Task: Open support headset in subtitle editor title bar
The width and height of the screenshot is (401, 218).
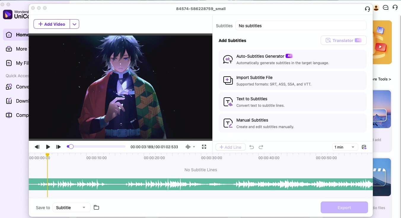Action: pos(367,9)
